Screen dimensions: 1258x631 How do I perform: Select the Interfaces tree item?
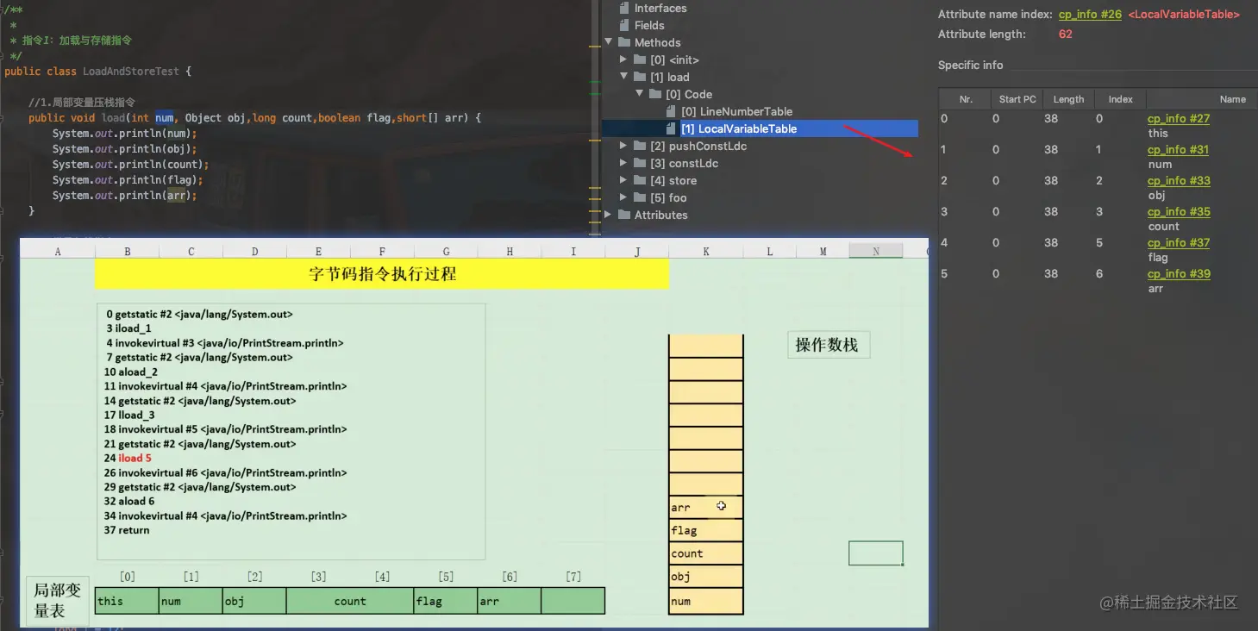point(660,8)
